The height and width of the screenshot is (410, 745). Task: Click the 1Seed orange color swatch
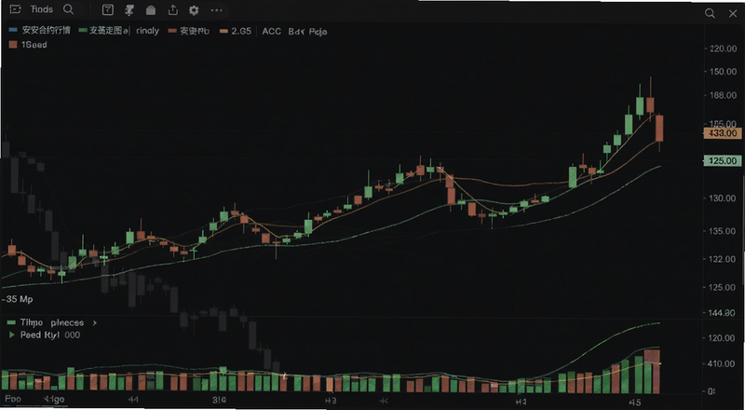tap(13, 45)
